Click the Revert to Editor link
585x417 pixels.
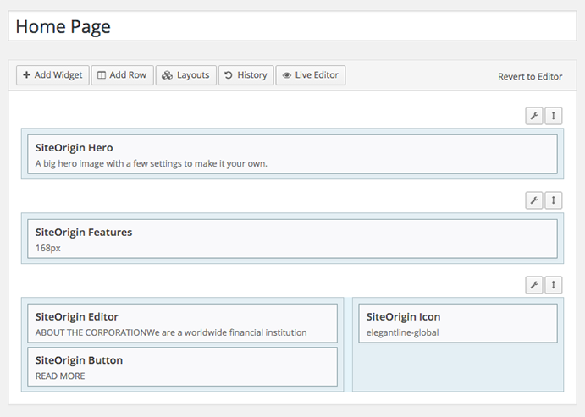[530, 76]
